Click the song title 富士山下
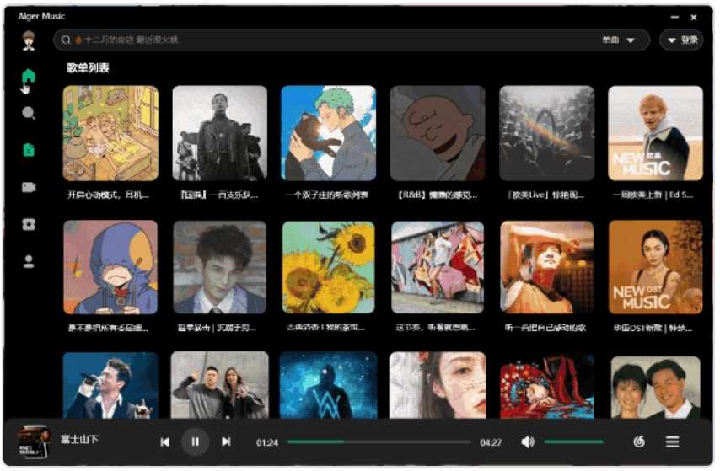 pos(79,439)
